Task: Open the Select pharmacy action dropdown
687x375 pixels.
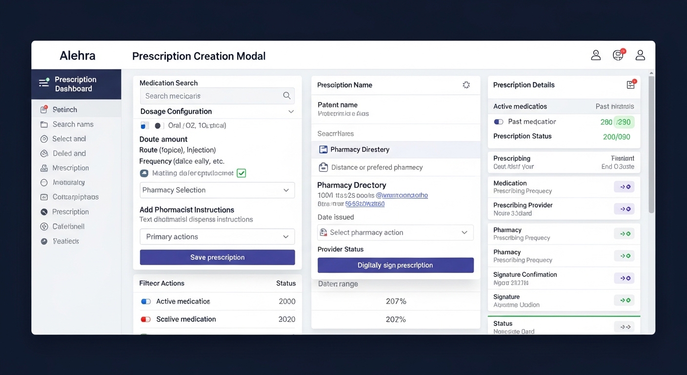Action: click(x=395, y=232)
